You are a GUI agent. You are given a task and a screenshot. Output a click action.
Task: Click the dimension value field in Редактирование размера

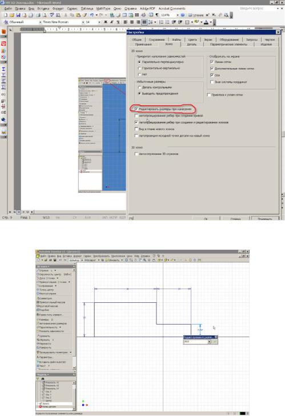click(x=195, y=342)
